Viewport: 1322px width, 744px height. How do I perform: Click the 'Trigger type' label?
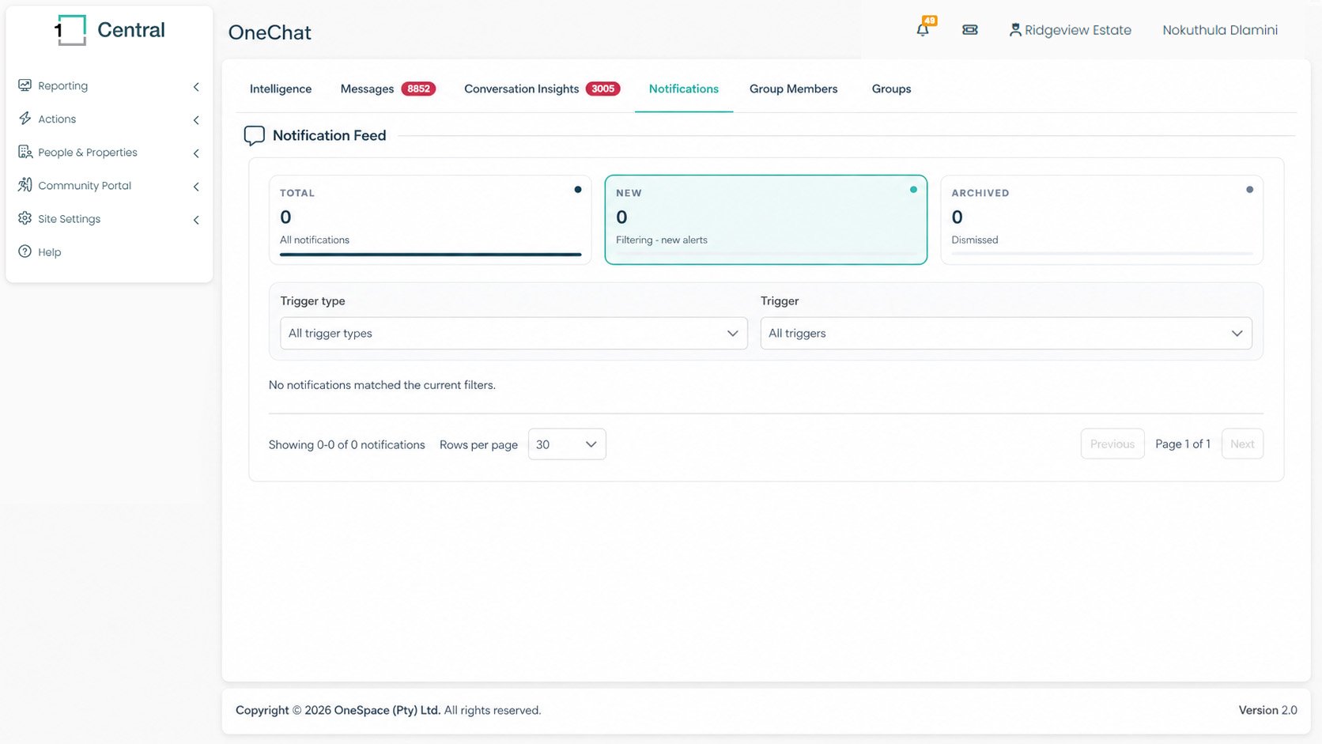[x=312, y=301]
